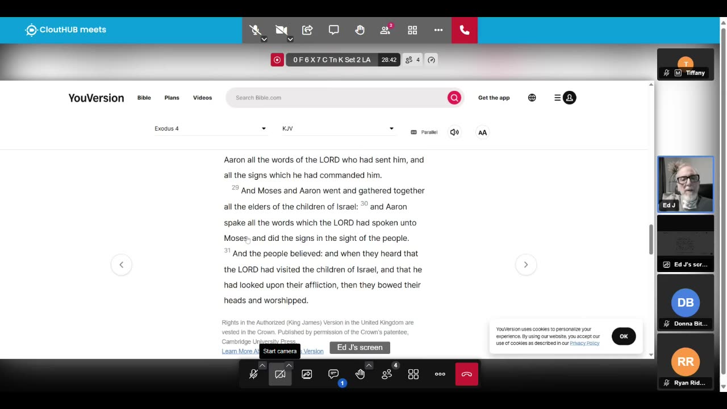Select Ryan Rid... participant tile
The width and height of the screenshot is (727, 409).
[686, 361]
